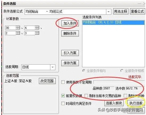
Task: Run the screener with 执行选股
Action: 136,103
